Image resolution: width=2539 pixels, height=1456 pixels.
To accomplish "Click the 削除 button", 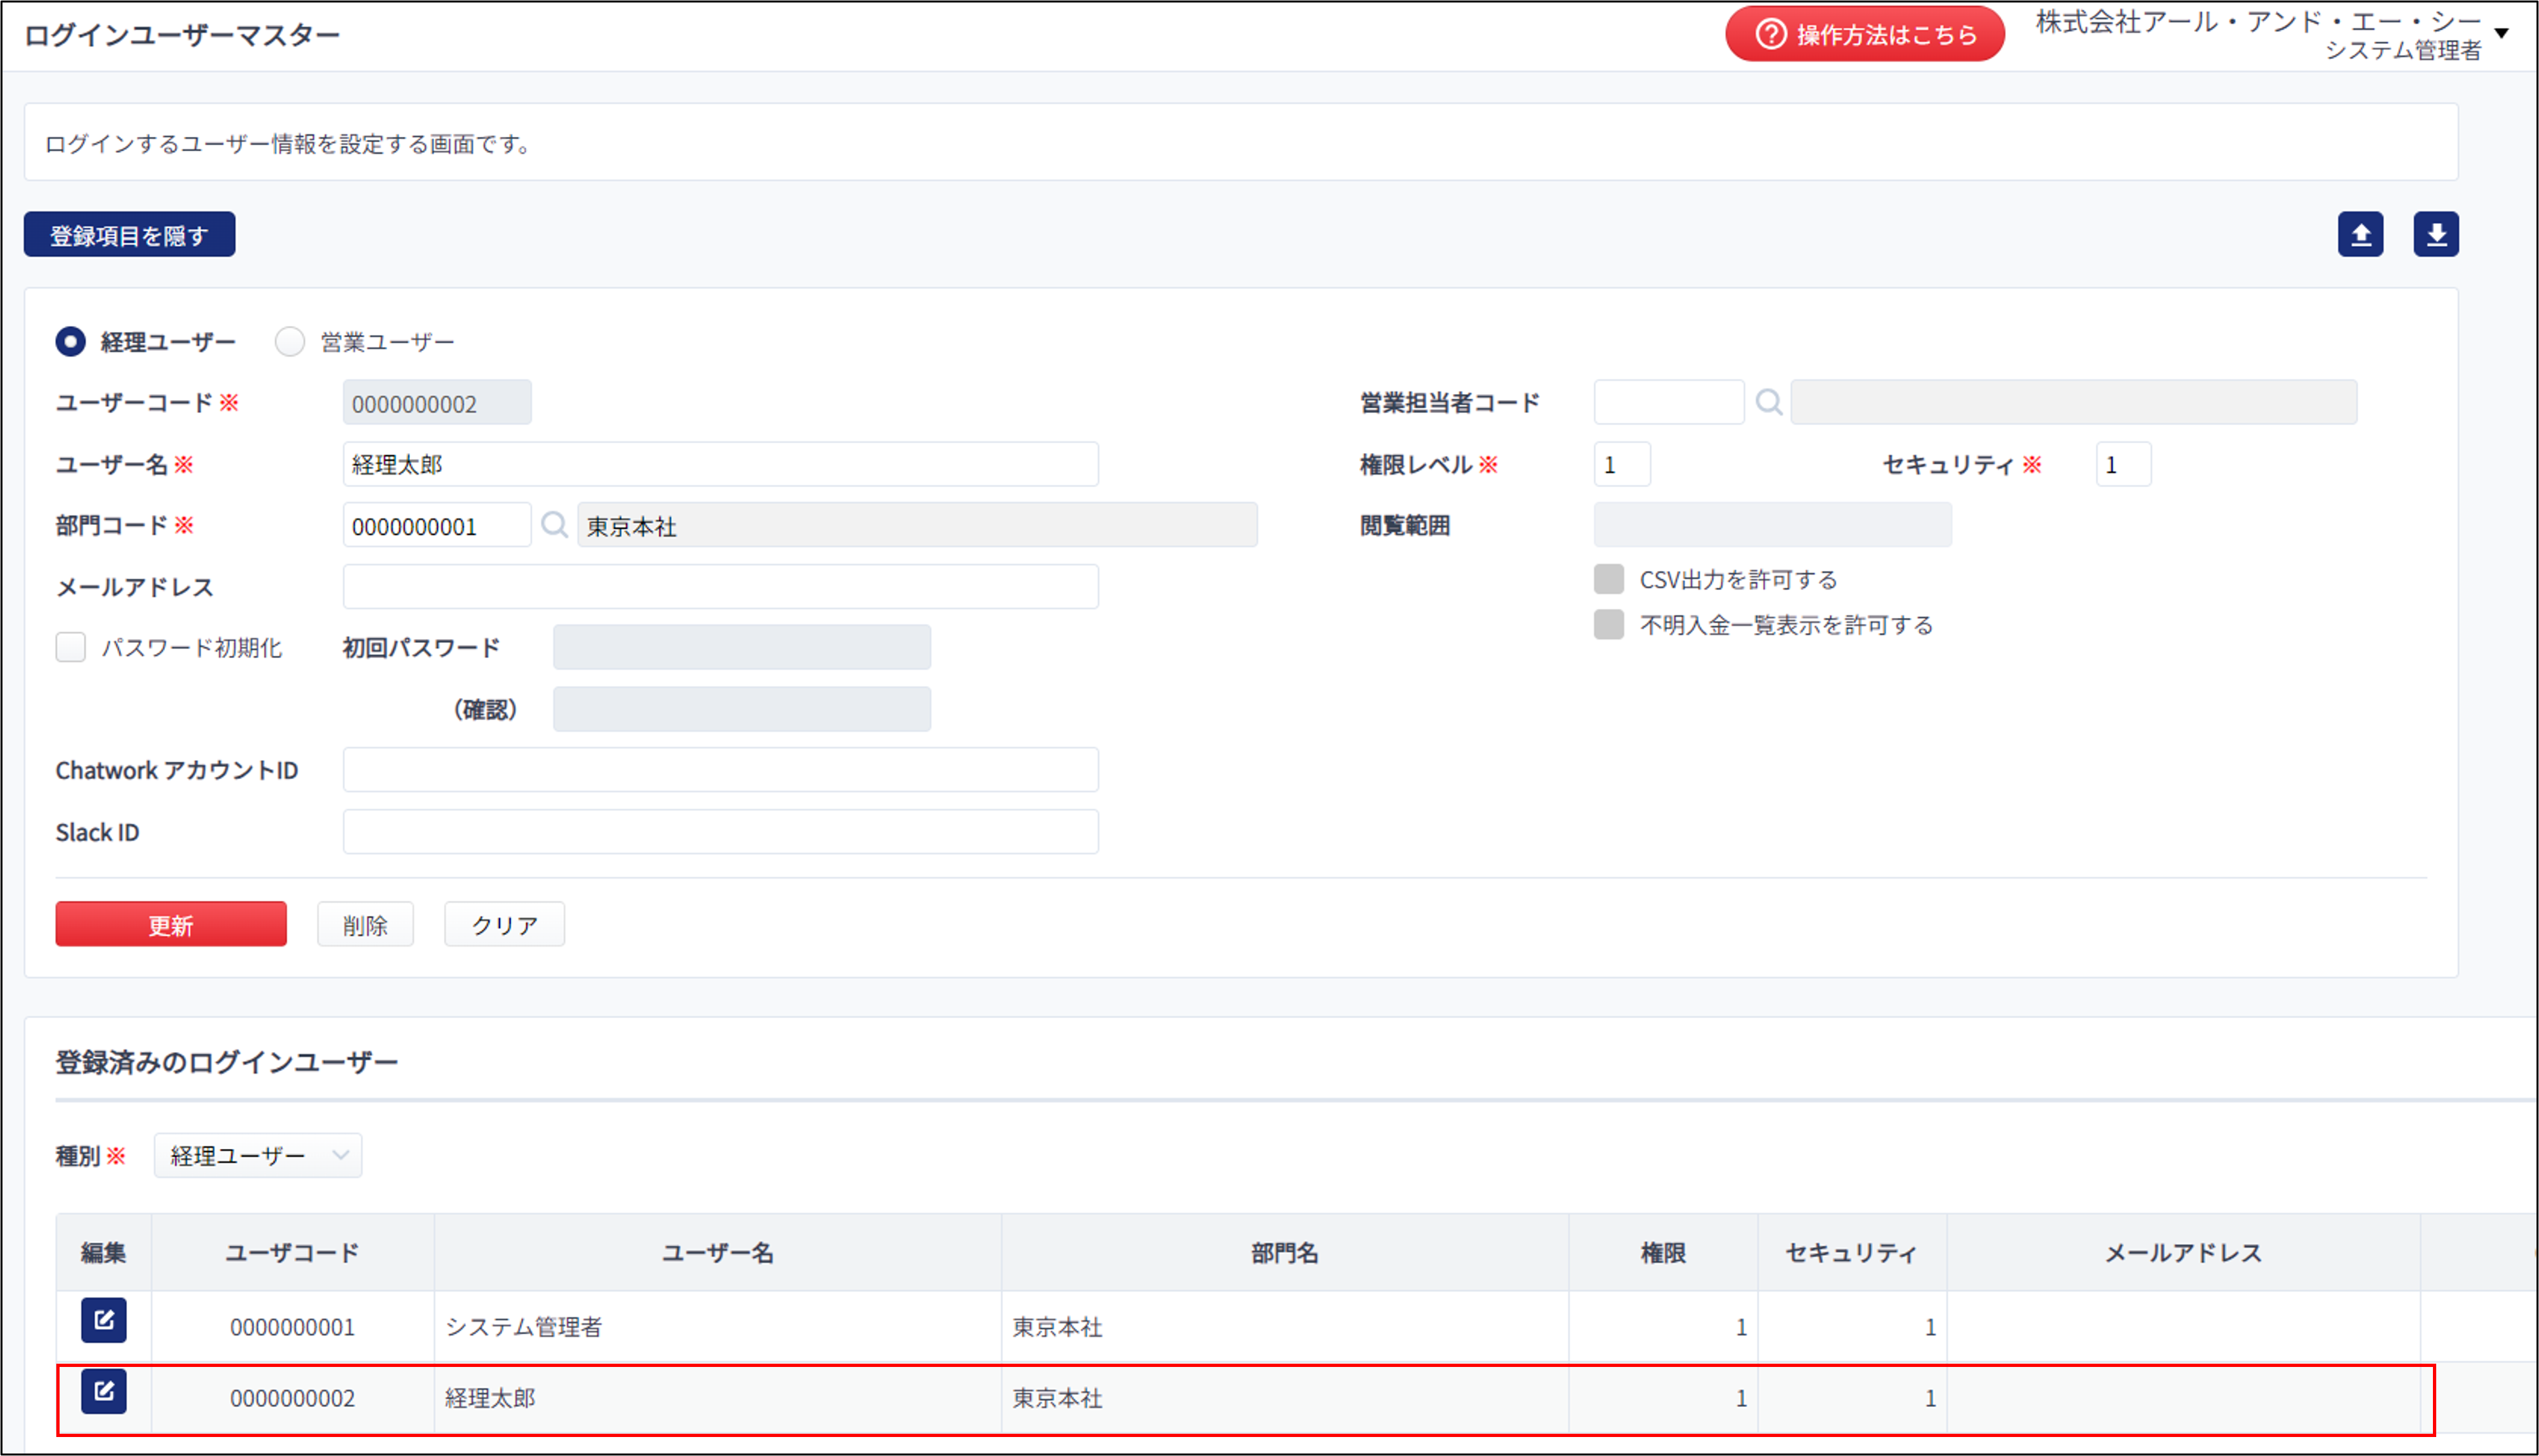I will pyautogui.click(x=365, y=924).
